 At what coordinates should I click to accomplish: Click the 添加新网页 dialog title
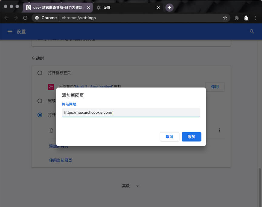(x=73, y=95)
